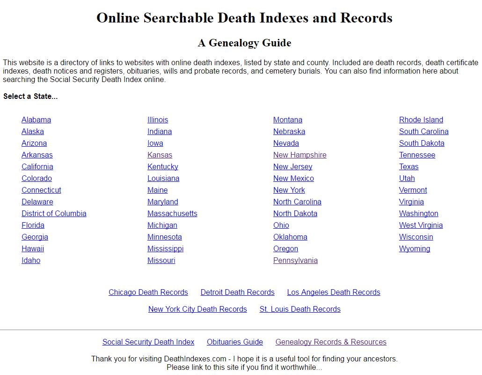Open Los Angeles Death Records
The height and width of the screenshot is (375, 482).
tap(333, 292)
